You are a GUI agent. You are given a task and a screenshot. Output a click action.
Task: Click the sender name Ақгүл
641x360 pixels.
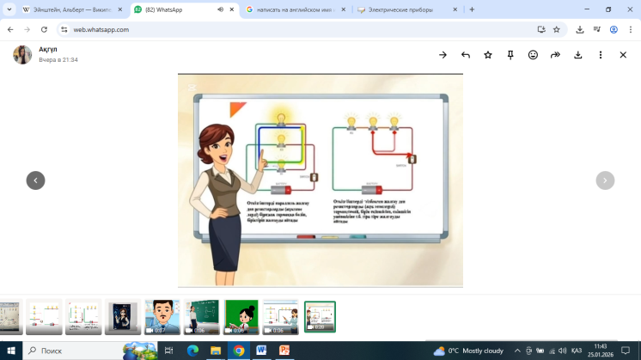click(48, 50)
